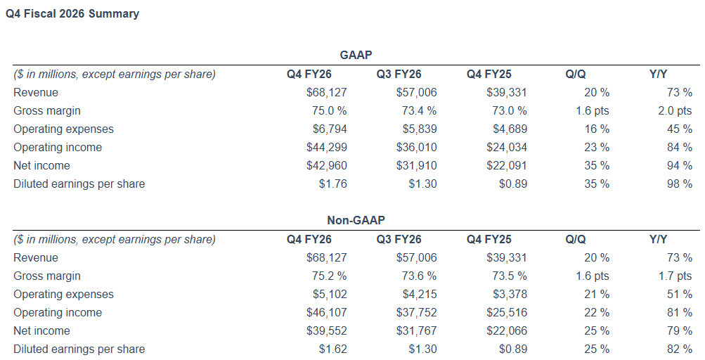Select Non-GAAP Q3 FY26 operating income $37,752
705x360 pixels.
(x=417, y=313)
